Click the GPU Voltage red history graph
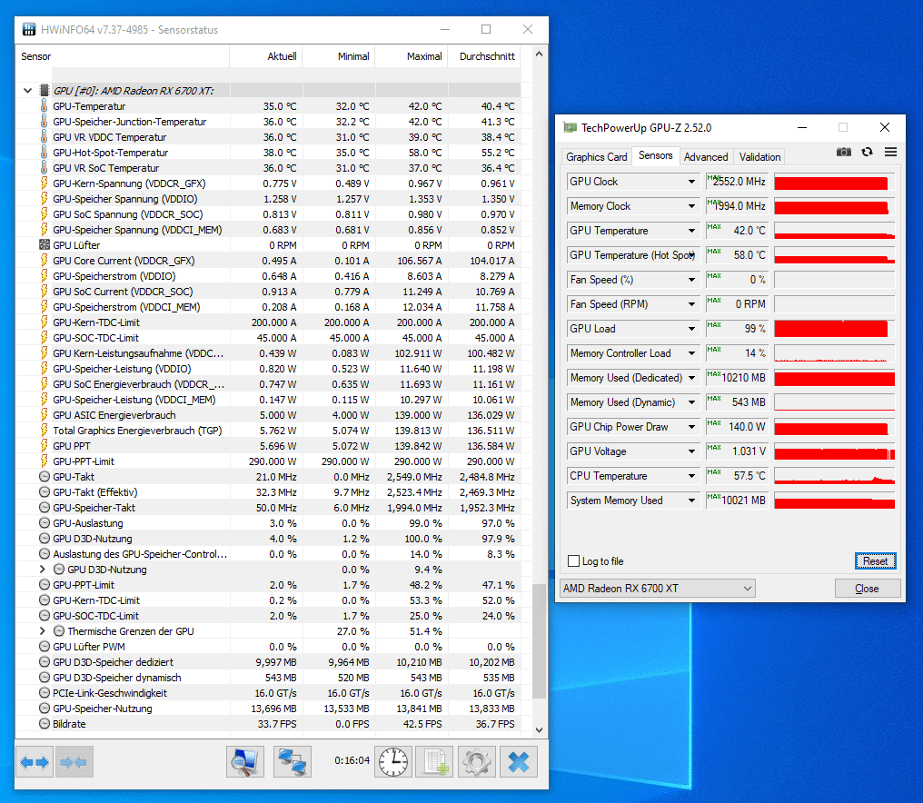The width and height of the screenshot is (923, 803). tap(834, 451)
